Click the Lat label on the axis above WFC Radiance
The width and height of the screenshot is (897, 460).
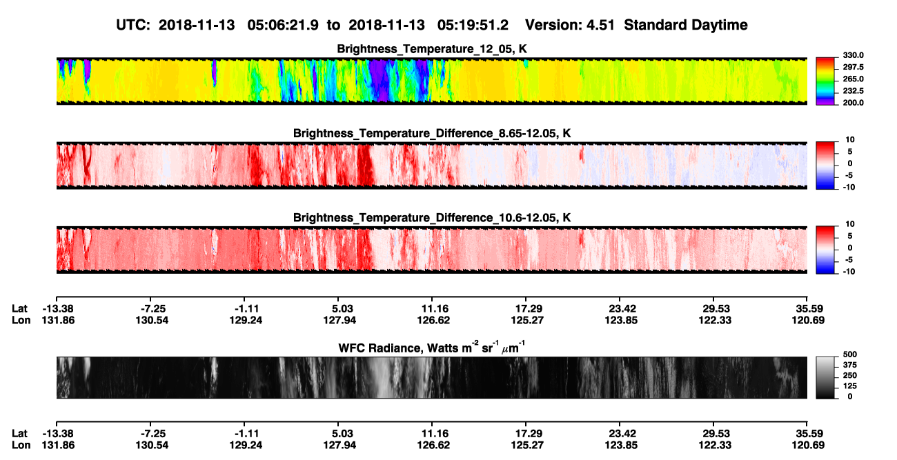pos(19,309)
